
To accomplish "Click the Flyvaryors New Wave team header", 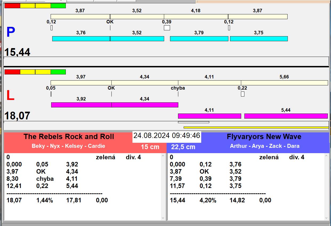I will pyautogui.click(x=264, y=137).
